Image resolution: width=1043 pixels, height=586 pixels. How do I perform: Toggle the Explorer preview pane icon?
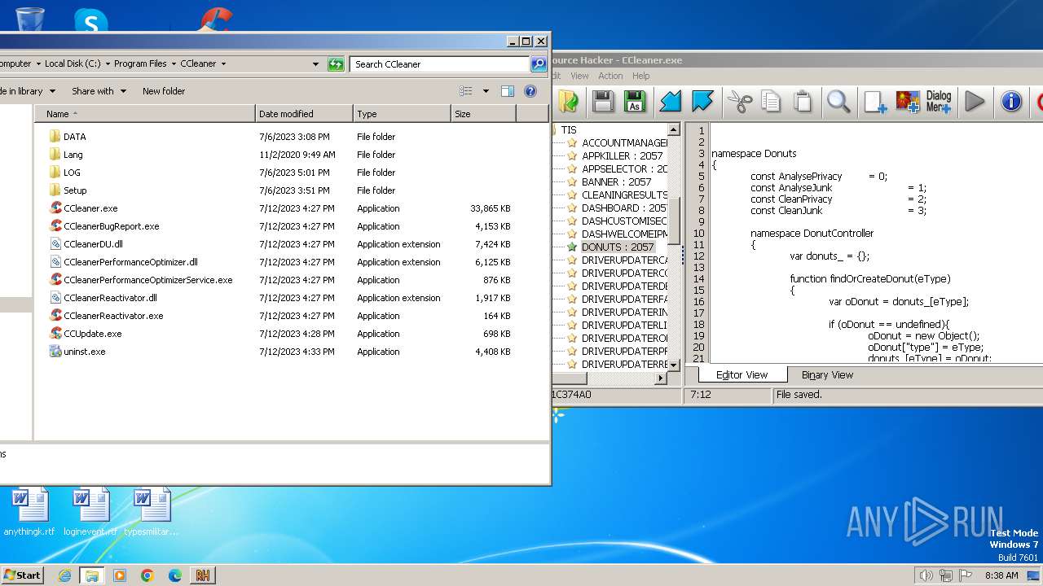(508, 91)
